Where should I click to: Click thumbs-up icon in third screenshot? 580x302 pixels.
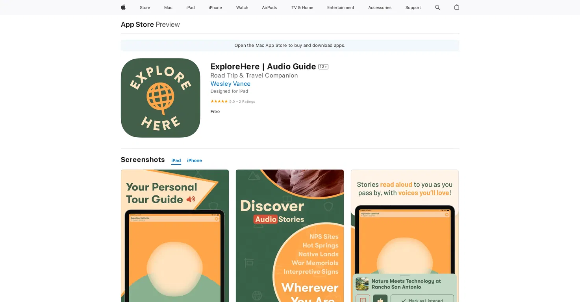(x=380, y=300)
